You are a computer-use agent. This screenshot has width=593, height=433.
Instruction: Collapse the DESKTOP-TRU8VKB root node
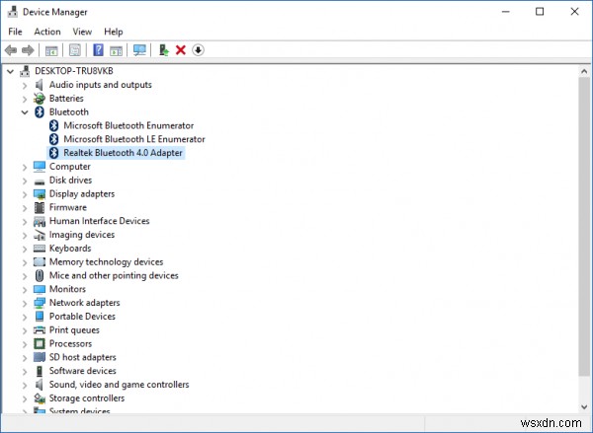10,71
